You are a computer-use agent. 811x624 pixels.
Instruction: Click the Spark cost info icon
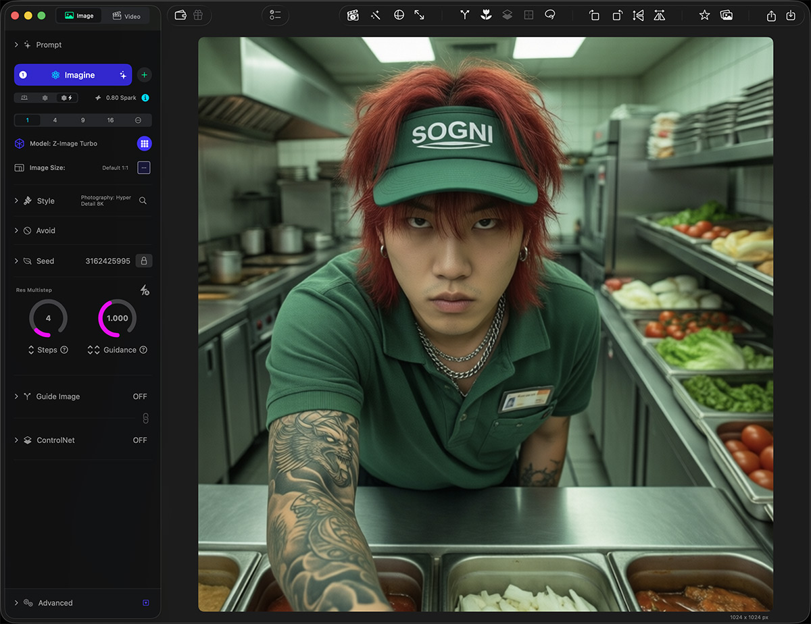145,98
